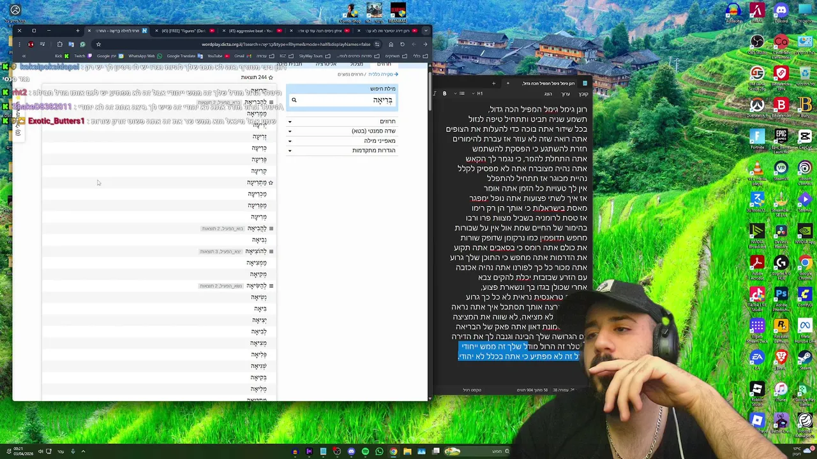Bookmark page with the star icon
This screenshot has width=817, height=459.
click(x=98, y=44)
